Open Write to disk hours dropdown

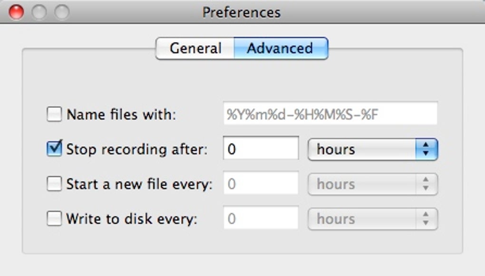coord(372,219)
